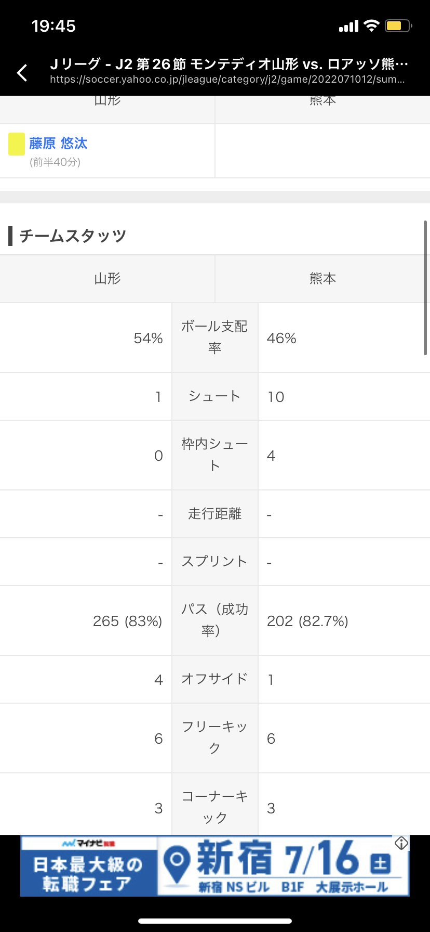Tap the ボール支配率 stat label

(214, 337)
